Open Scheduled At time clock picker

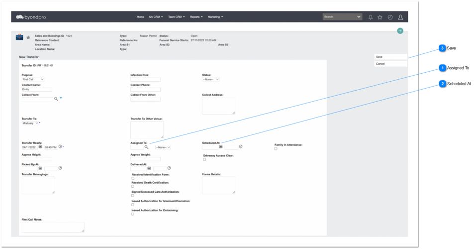pos(241,146)
